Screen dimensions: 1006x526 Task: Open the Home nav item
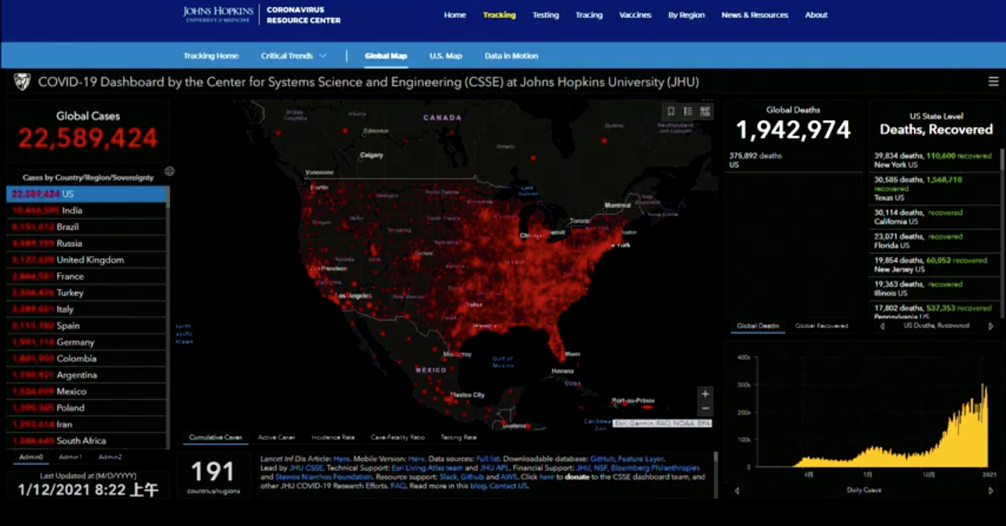pos(455,15)
